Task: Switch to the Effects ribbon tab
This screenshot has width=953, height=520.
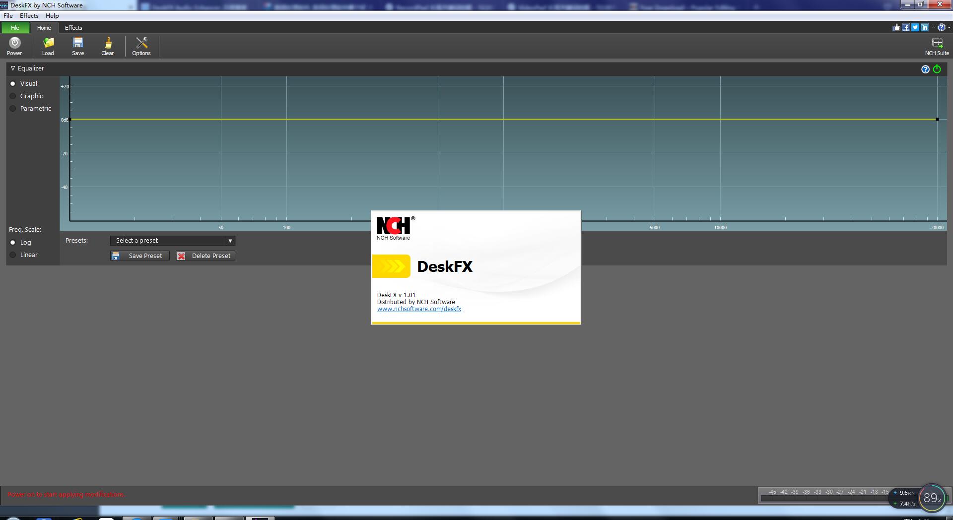Action: coord(73,28)
